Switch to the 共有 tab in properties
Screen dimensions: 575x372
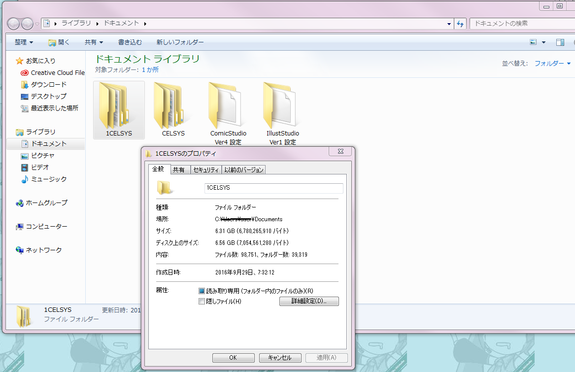click(179, 170)
